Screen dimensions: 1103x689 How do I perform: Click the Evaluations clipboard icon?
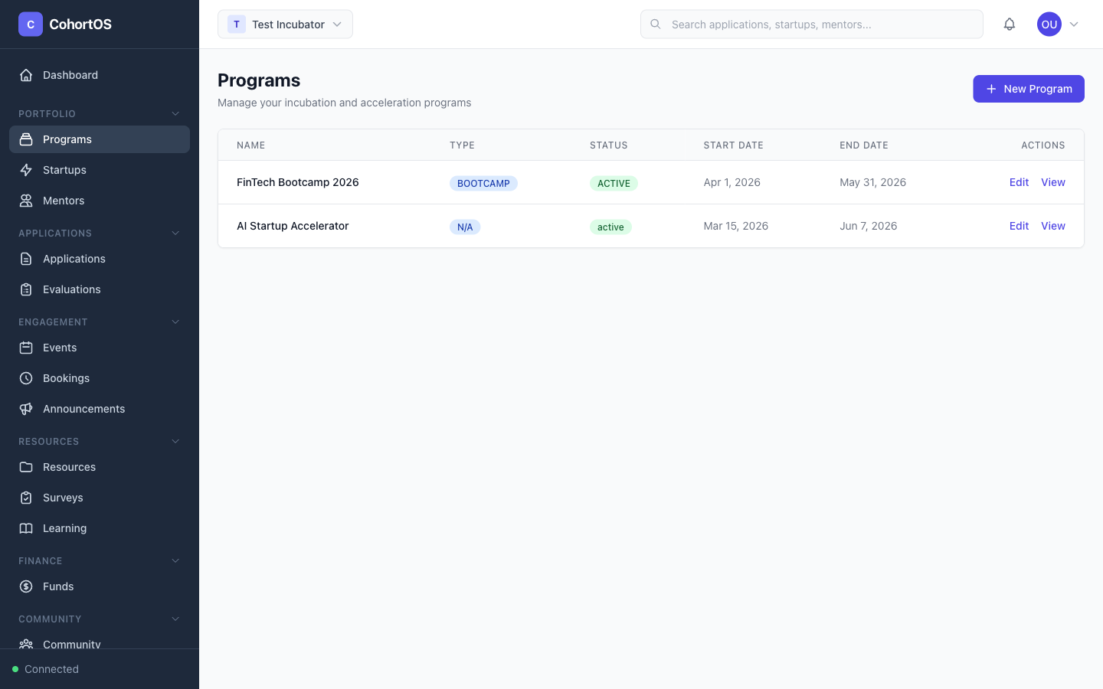click(26, 289)
